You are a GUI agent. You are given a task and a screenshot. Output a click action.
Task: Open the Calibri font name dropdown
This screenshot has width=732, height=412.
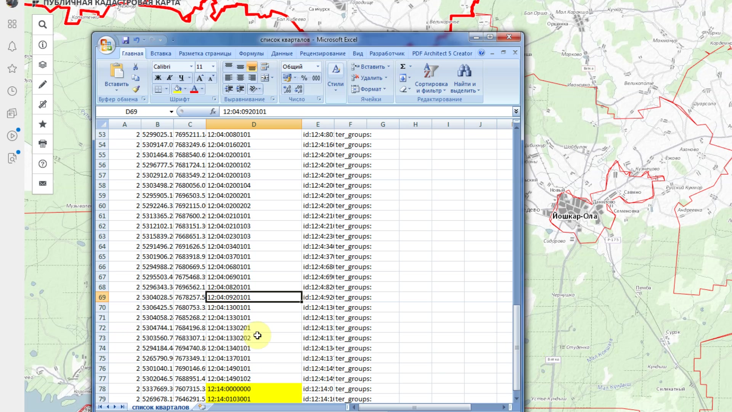(191, 67)
